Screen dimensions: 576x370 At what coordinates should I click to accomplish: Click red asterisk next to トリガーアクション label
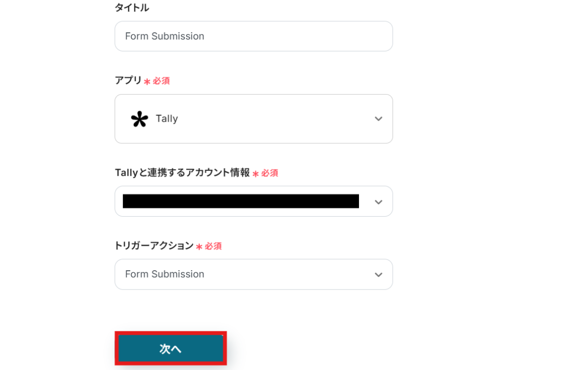pyautogui.click(x=199, y=247)
